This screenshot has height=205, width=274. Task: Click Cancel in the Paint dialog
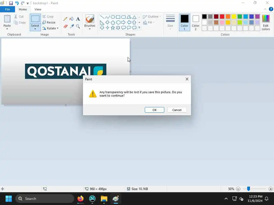pyautogui.click(x=177, y=110)
